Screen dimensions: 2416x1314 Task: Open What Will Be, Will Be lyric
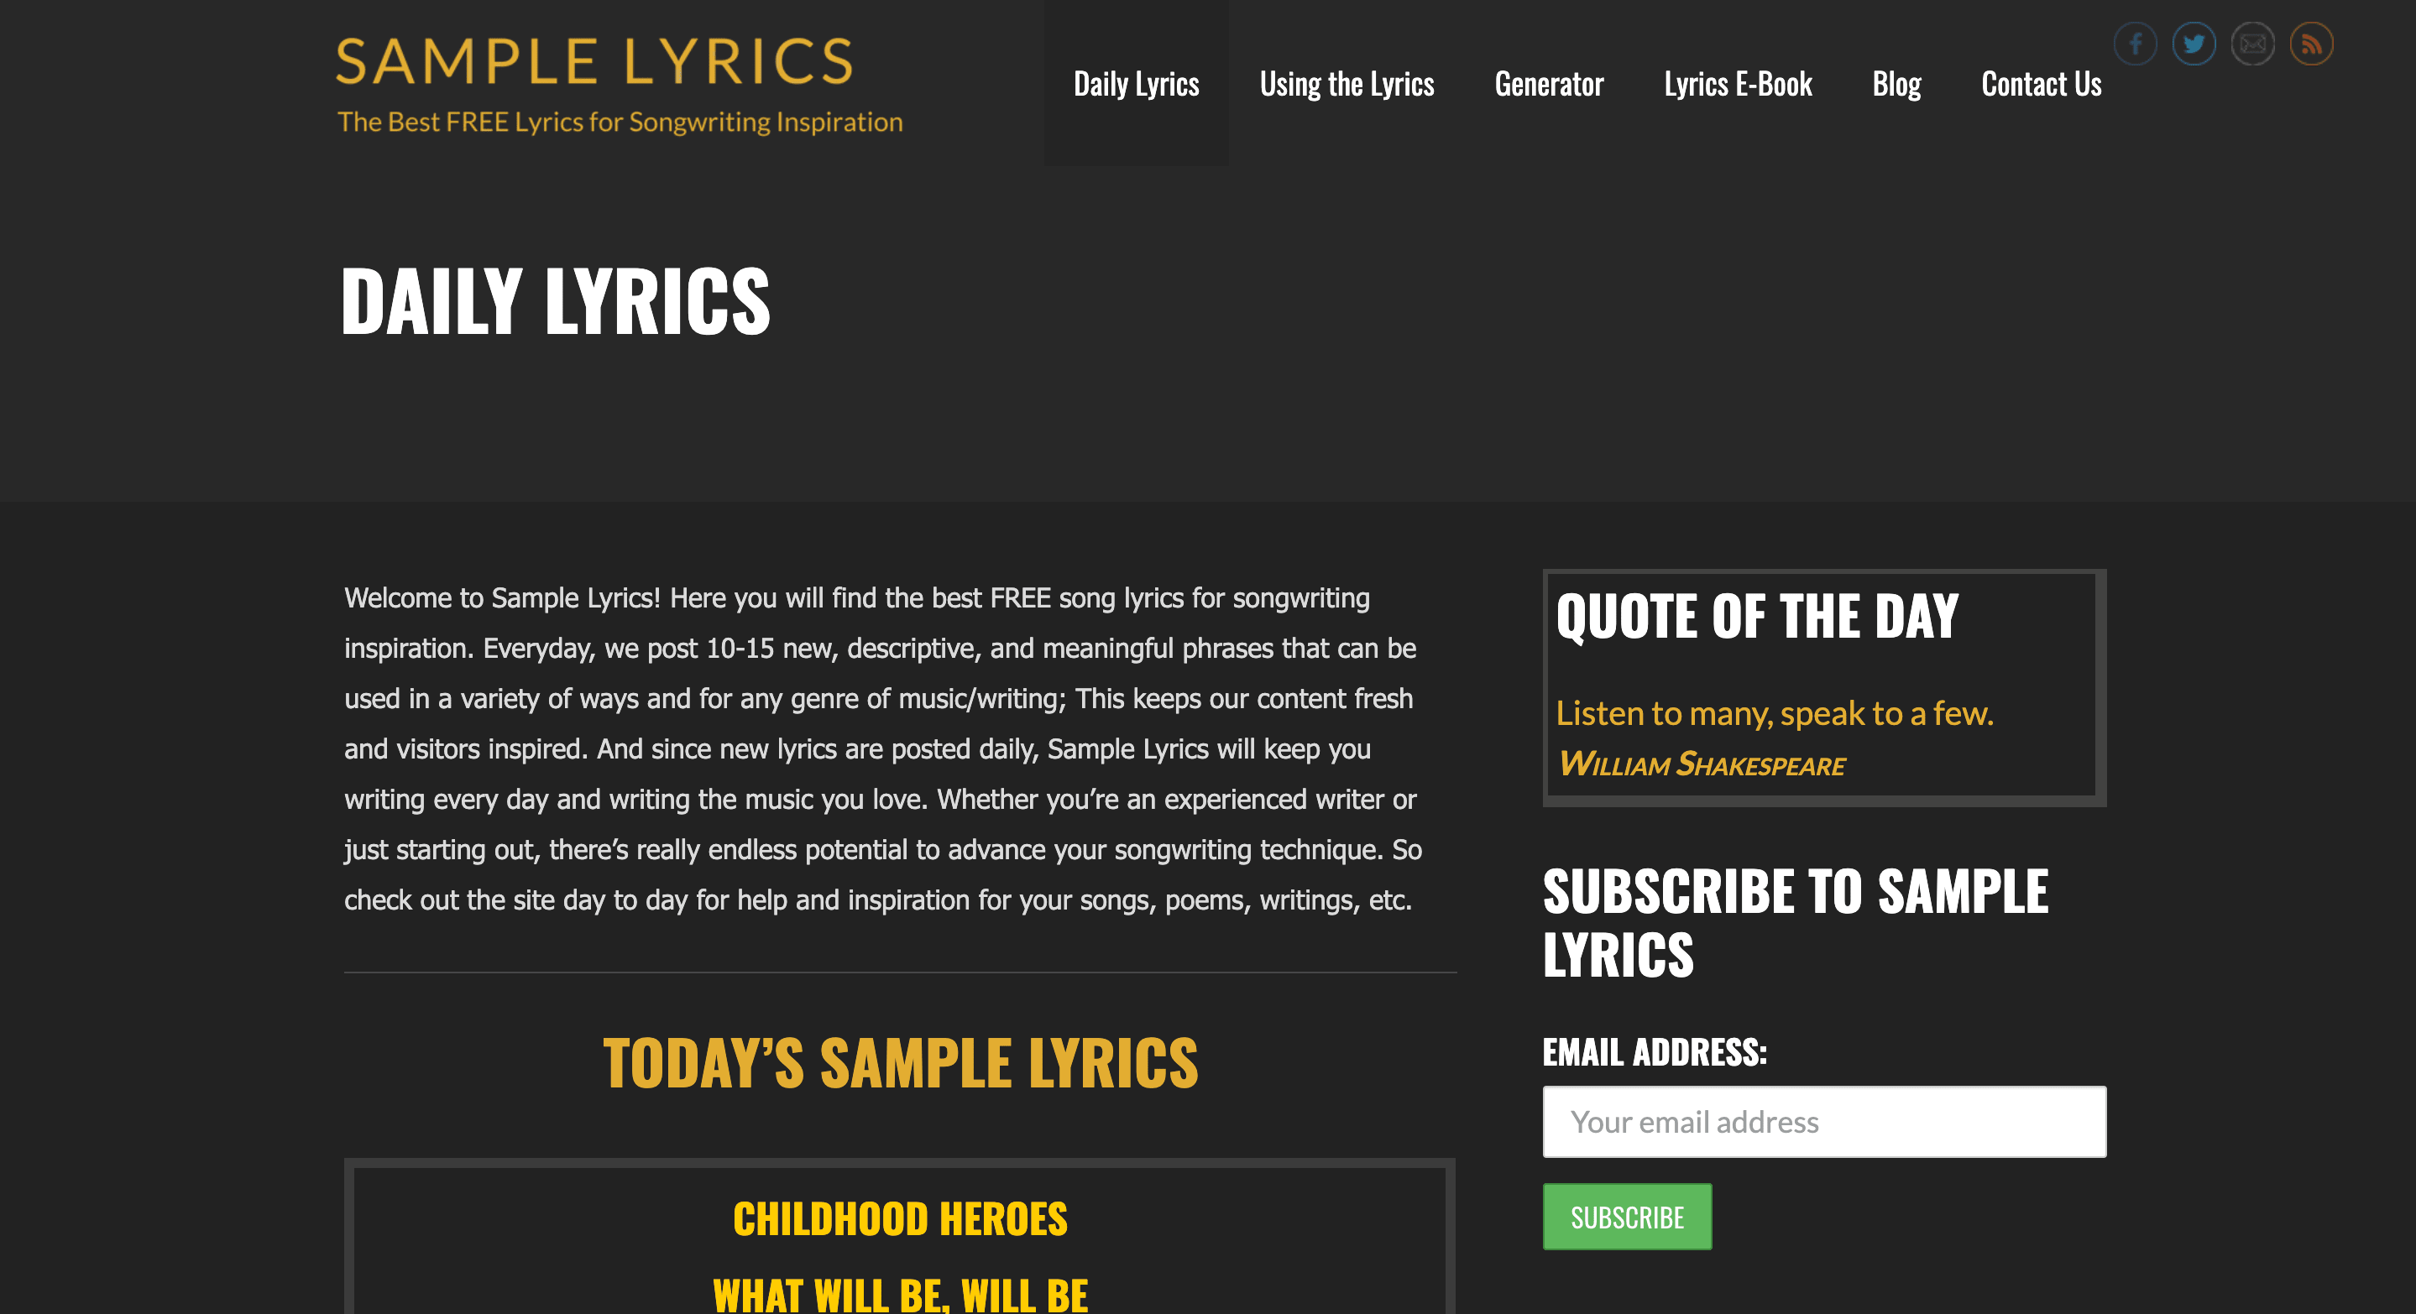[x=899, y=1295]
